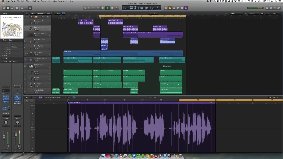283x159 pixels.
Task: Open the Edit menu in tracks area
Action: (33, 13)
